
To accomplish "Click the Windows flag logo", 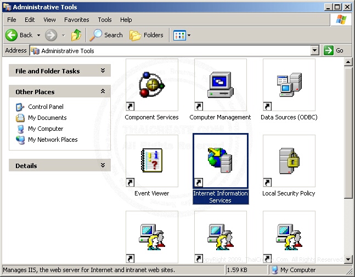I will (341, 20).
